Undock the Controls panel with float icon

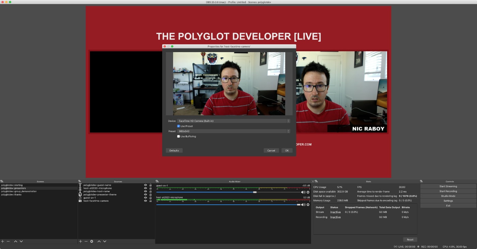421,181
